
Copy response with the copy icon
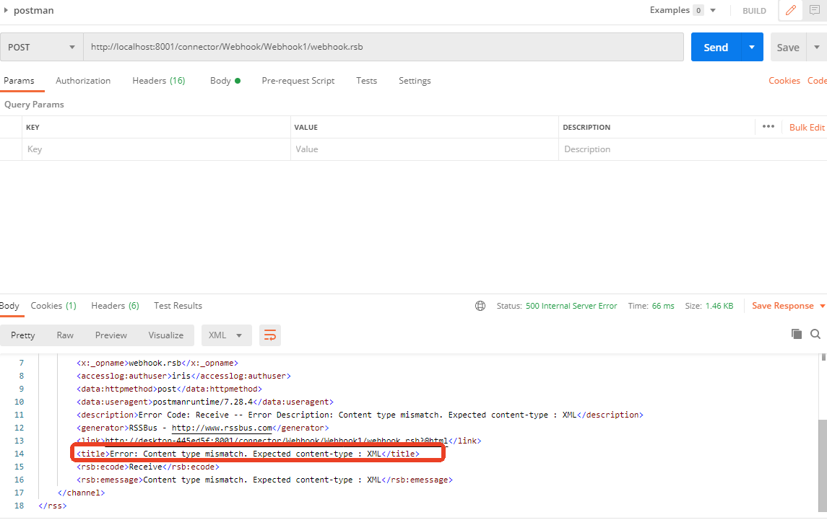click(x=797, y=334)
